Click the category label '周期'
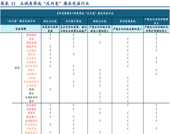 click(17, 68)
